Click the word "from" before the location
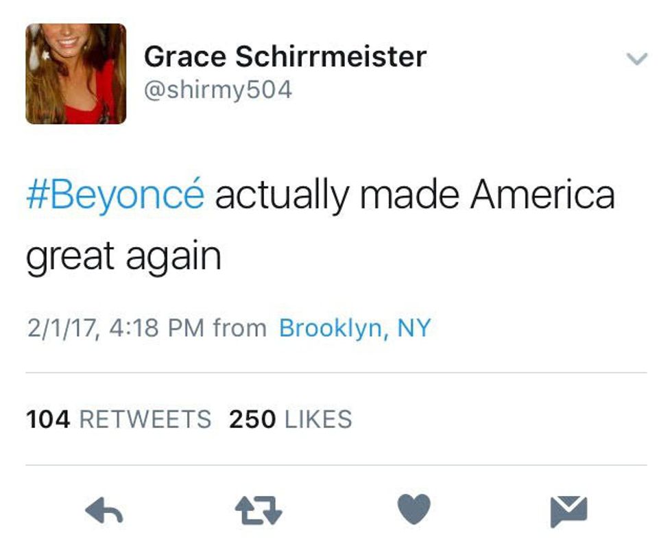 239,329
